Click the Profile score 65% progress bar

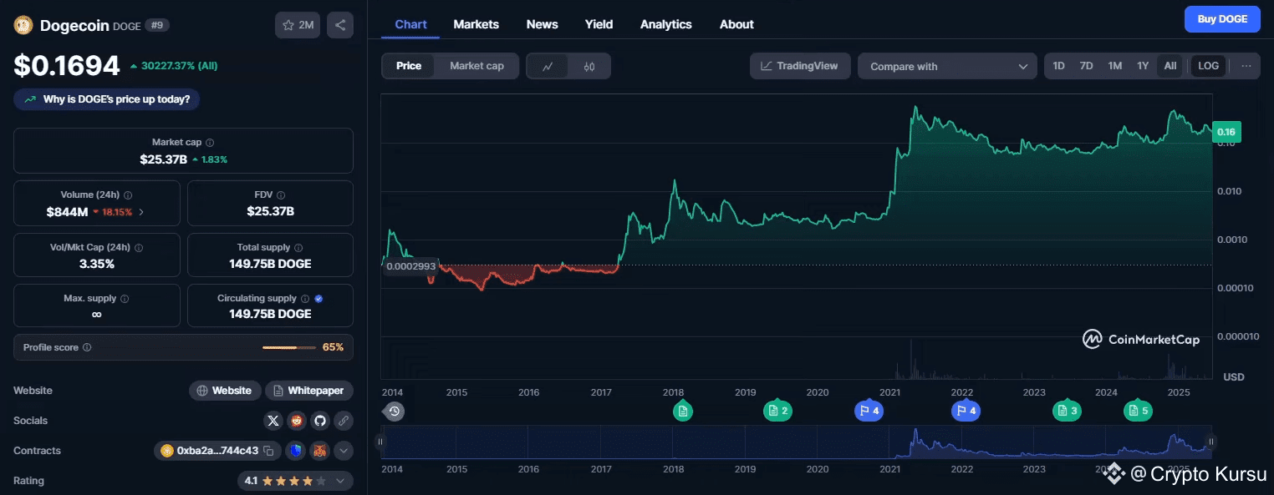[x=289, y=347]
